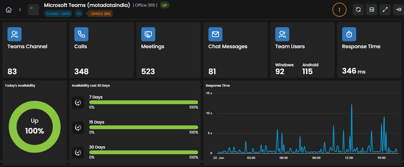
Task: Click the Response Time stopwatch icon
Action: pos(349,34)
